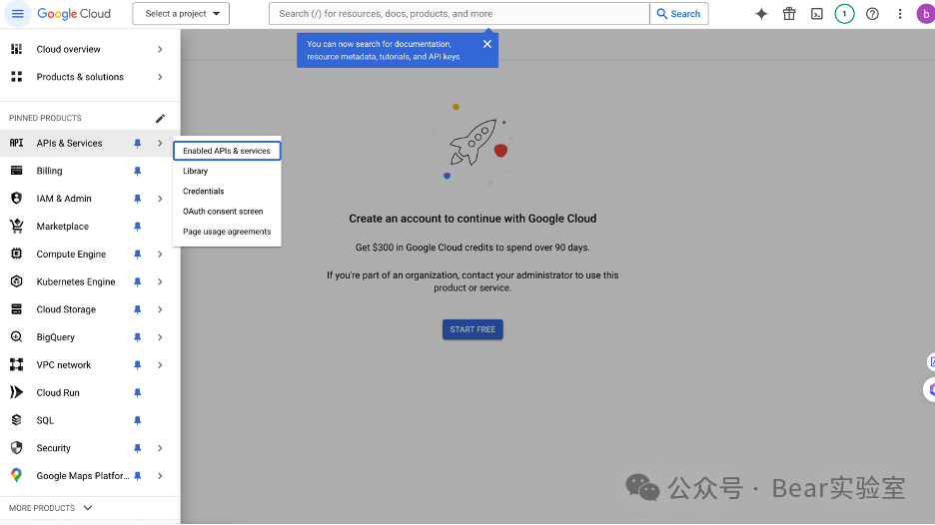Click the gift free trial icon
Viewport: 935px width, 525px height.
point(789,14)
